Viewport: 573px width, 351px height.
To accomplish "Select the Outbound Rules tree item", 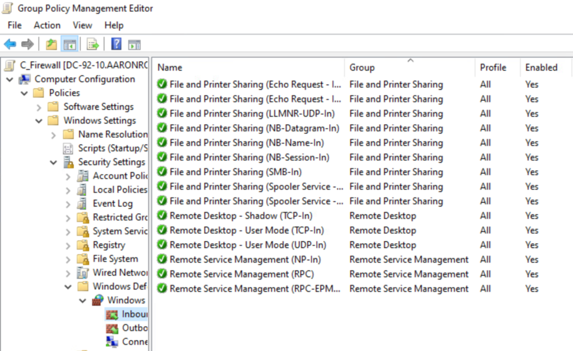I will (134, 328).
